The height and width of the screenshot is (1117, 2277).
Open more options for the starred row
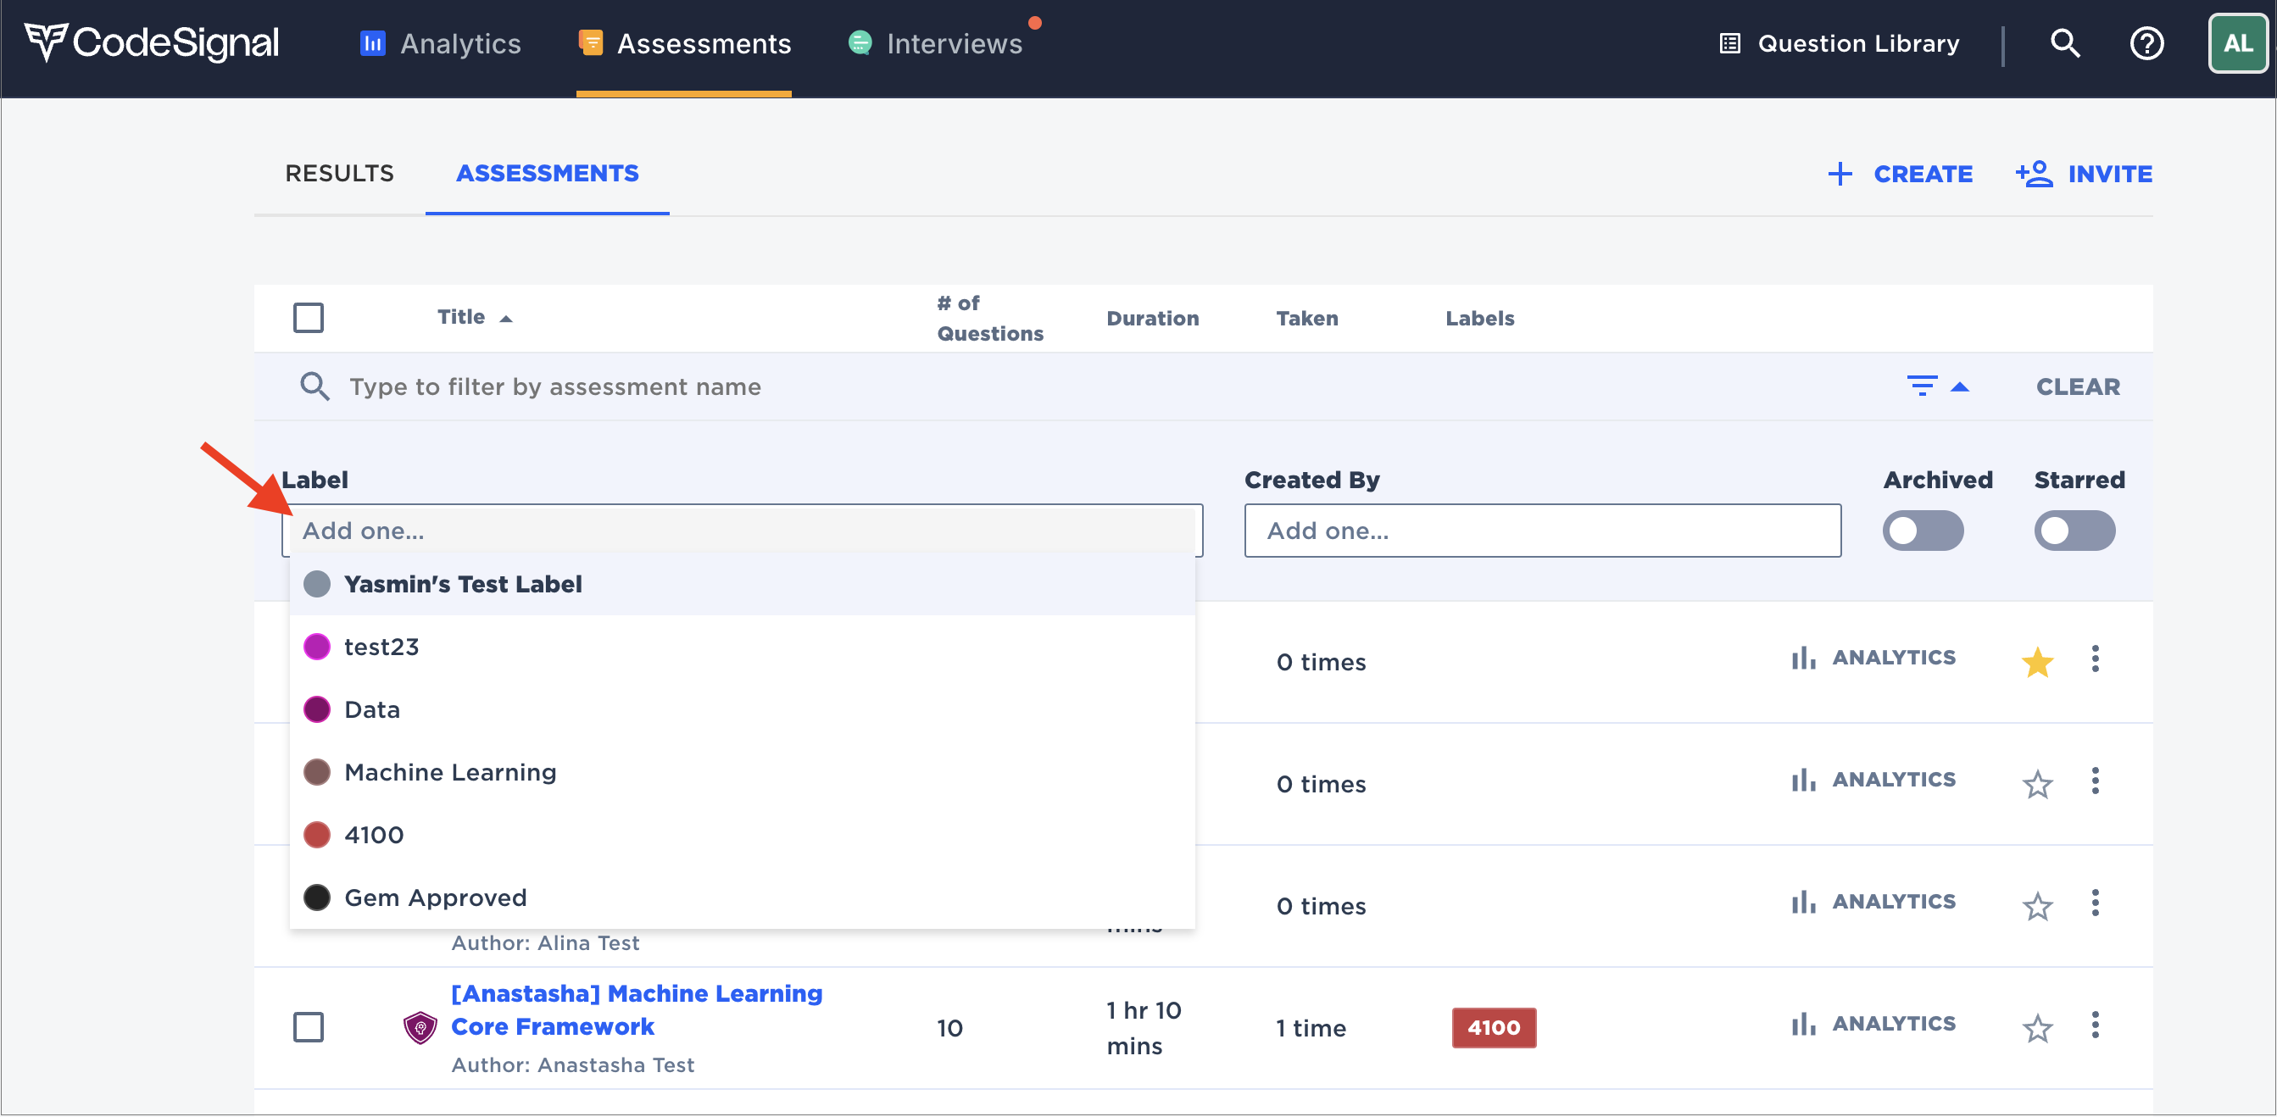tap(2094, 659)
